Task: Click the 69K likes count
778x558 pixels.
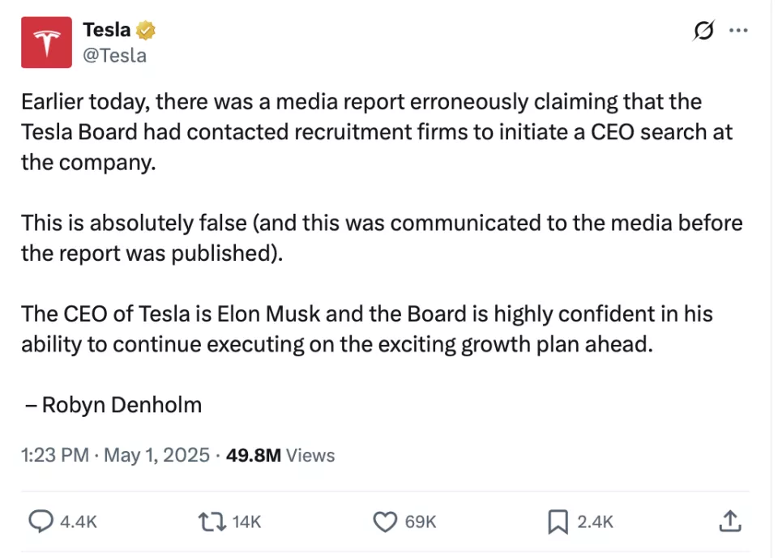Action: [x=421, y=522]
